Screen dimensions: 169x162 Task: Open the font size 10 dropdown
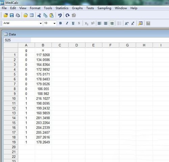coord(50,23)
